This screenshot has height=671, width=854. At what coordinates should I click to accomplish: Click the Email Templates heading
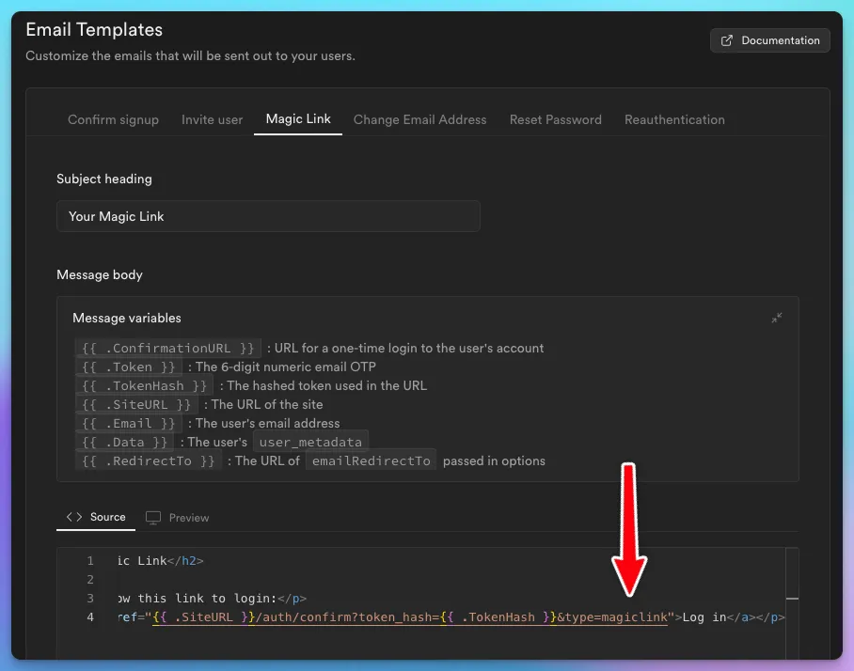click(x=94, y=29)
